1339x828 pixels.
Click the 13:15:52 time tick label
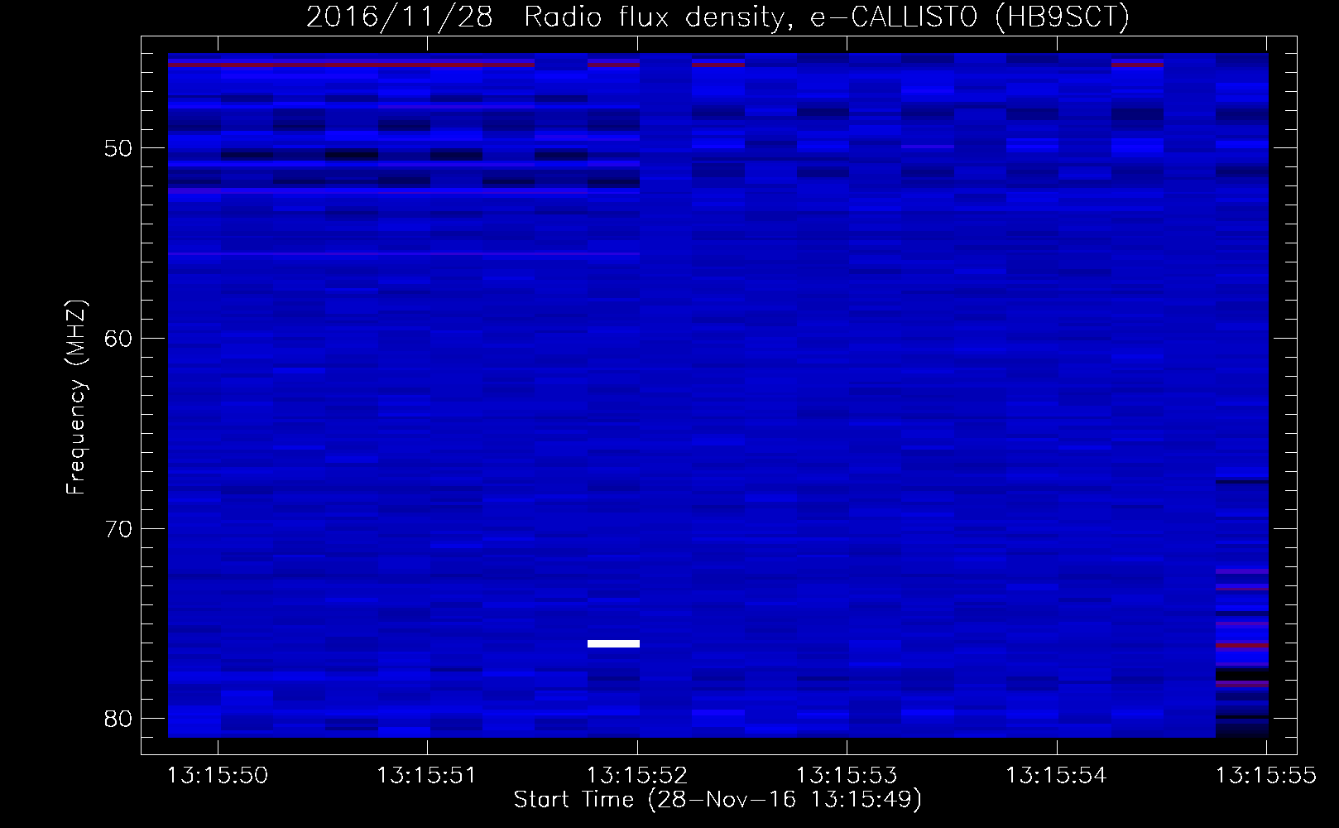click(637, 776)
